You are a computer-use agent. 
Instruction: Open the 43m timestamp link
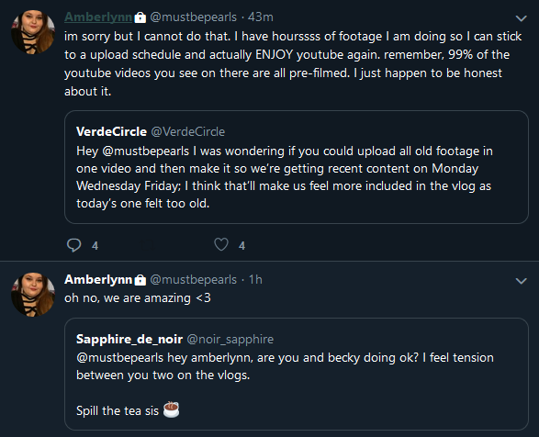[x=260, y=17]
